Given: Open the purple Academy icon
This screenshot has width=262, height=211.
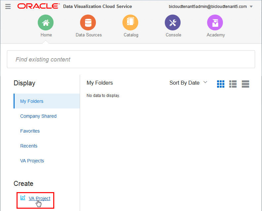Looking at the screenshot, I should pyautogui.click(x=215, y=22).
